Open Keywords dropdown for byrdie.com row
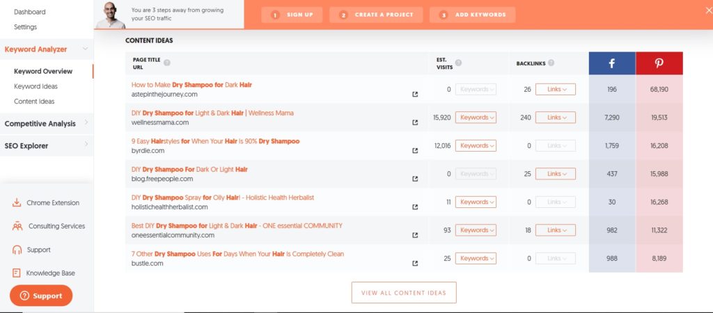 tap(476, 145)
